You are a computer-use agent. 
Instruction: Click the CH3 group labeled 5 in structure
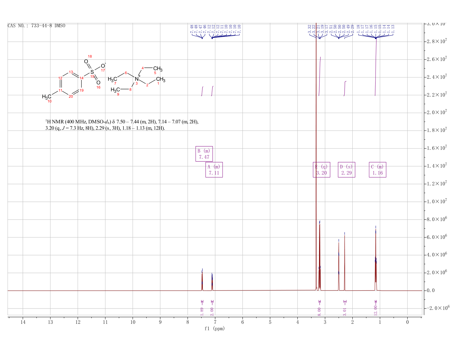click(158, 69)
